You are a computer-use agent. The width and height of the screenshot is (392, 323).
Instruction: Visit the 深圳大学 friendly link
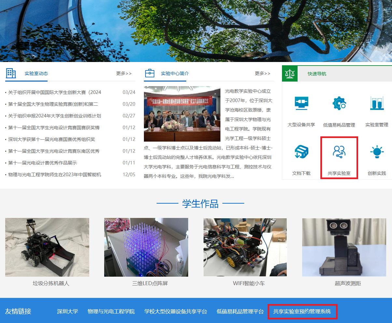point(67,311)
